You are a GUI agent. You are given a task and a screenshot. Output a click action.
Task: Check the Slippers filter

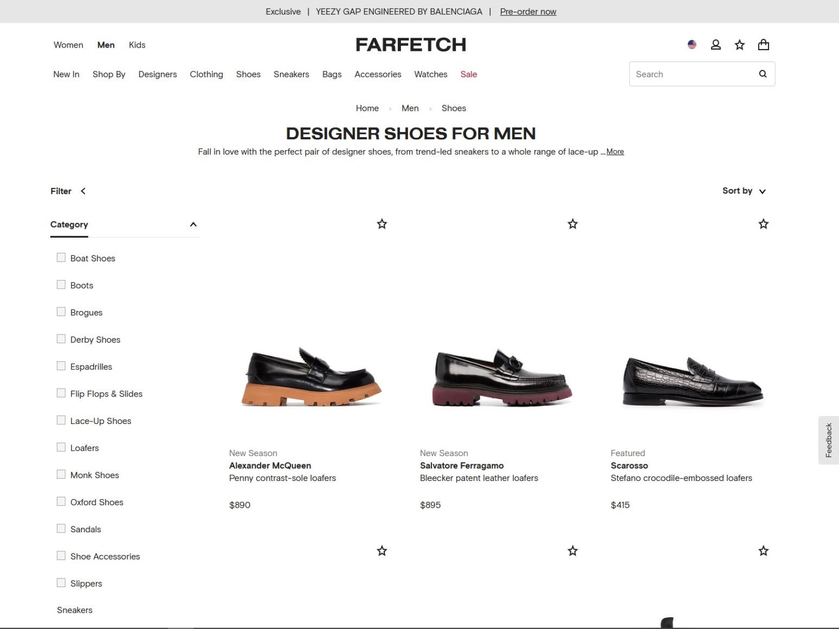pos(61,582)
